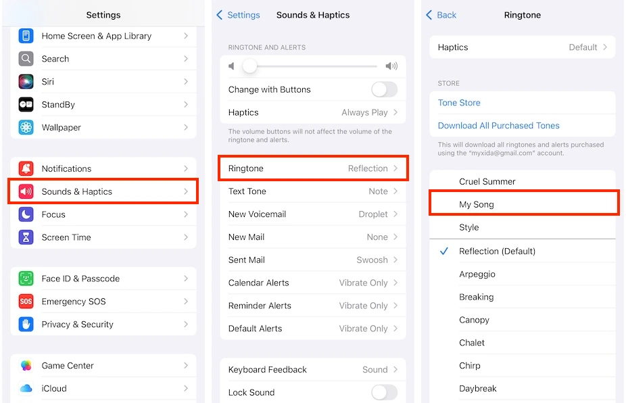Open the Text Tone picker
Image resolution: width=626 pixels, height=403 pixels.
tap(313, 191)
